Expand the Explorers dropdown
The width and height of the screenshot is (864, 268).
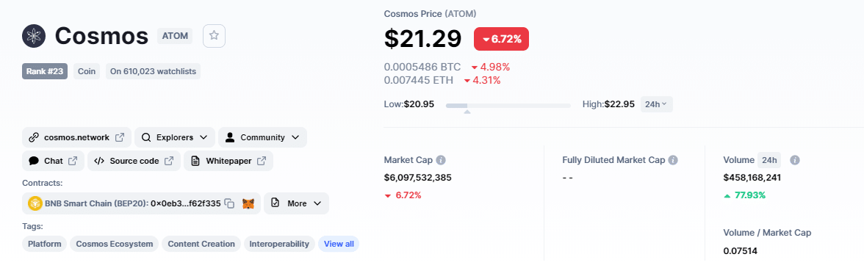(175, 137)
